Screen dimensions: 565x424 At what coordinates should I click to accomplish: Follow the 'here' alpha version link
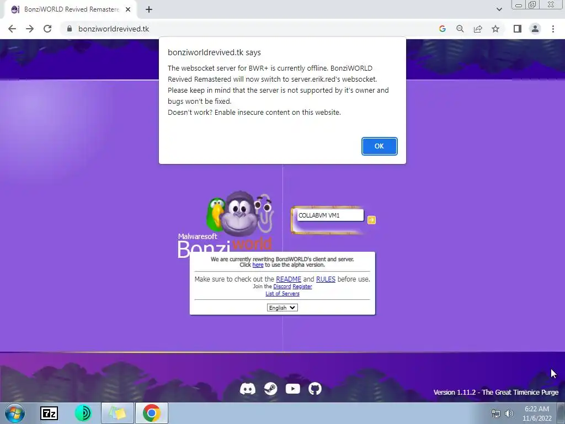258,265
